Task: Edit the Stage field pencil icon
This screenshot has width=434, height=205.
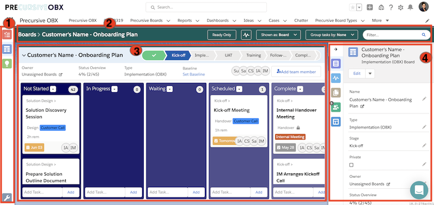Action: pyautogui.click(x=424, y=145)
